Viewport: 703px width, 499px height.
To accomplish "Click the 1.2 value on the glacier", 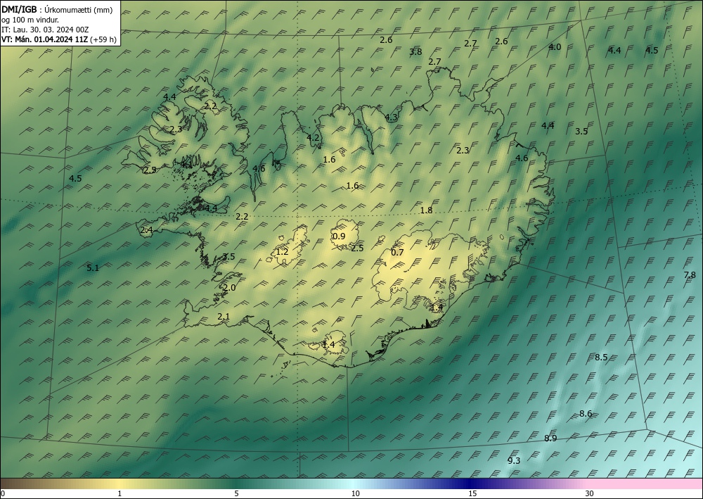I will point(282,252).
